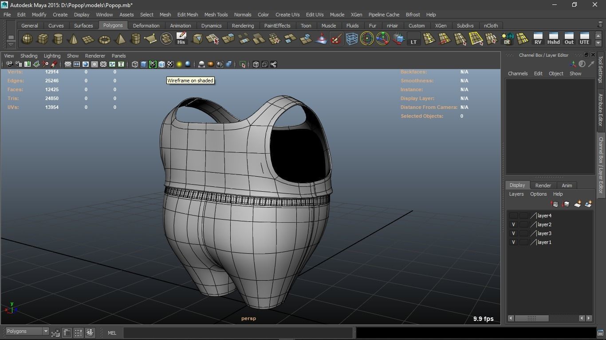This screenshot has height=340, width=606.
Task: Create a polygon cube from the shelf
Action: point(43,39)
